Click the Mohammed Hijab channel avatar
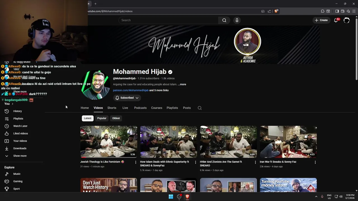The image size is (358, 201). point(96,85)
